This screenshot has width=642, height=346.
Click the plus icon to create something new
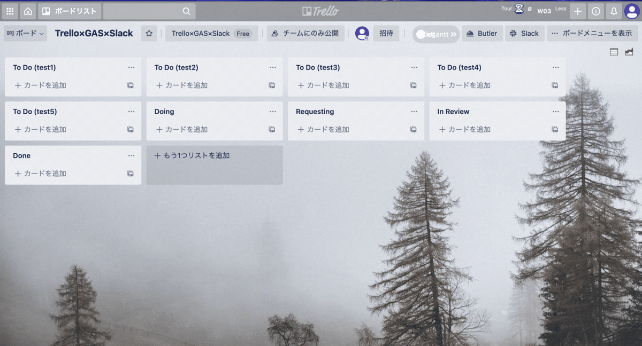pos(577,11)
